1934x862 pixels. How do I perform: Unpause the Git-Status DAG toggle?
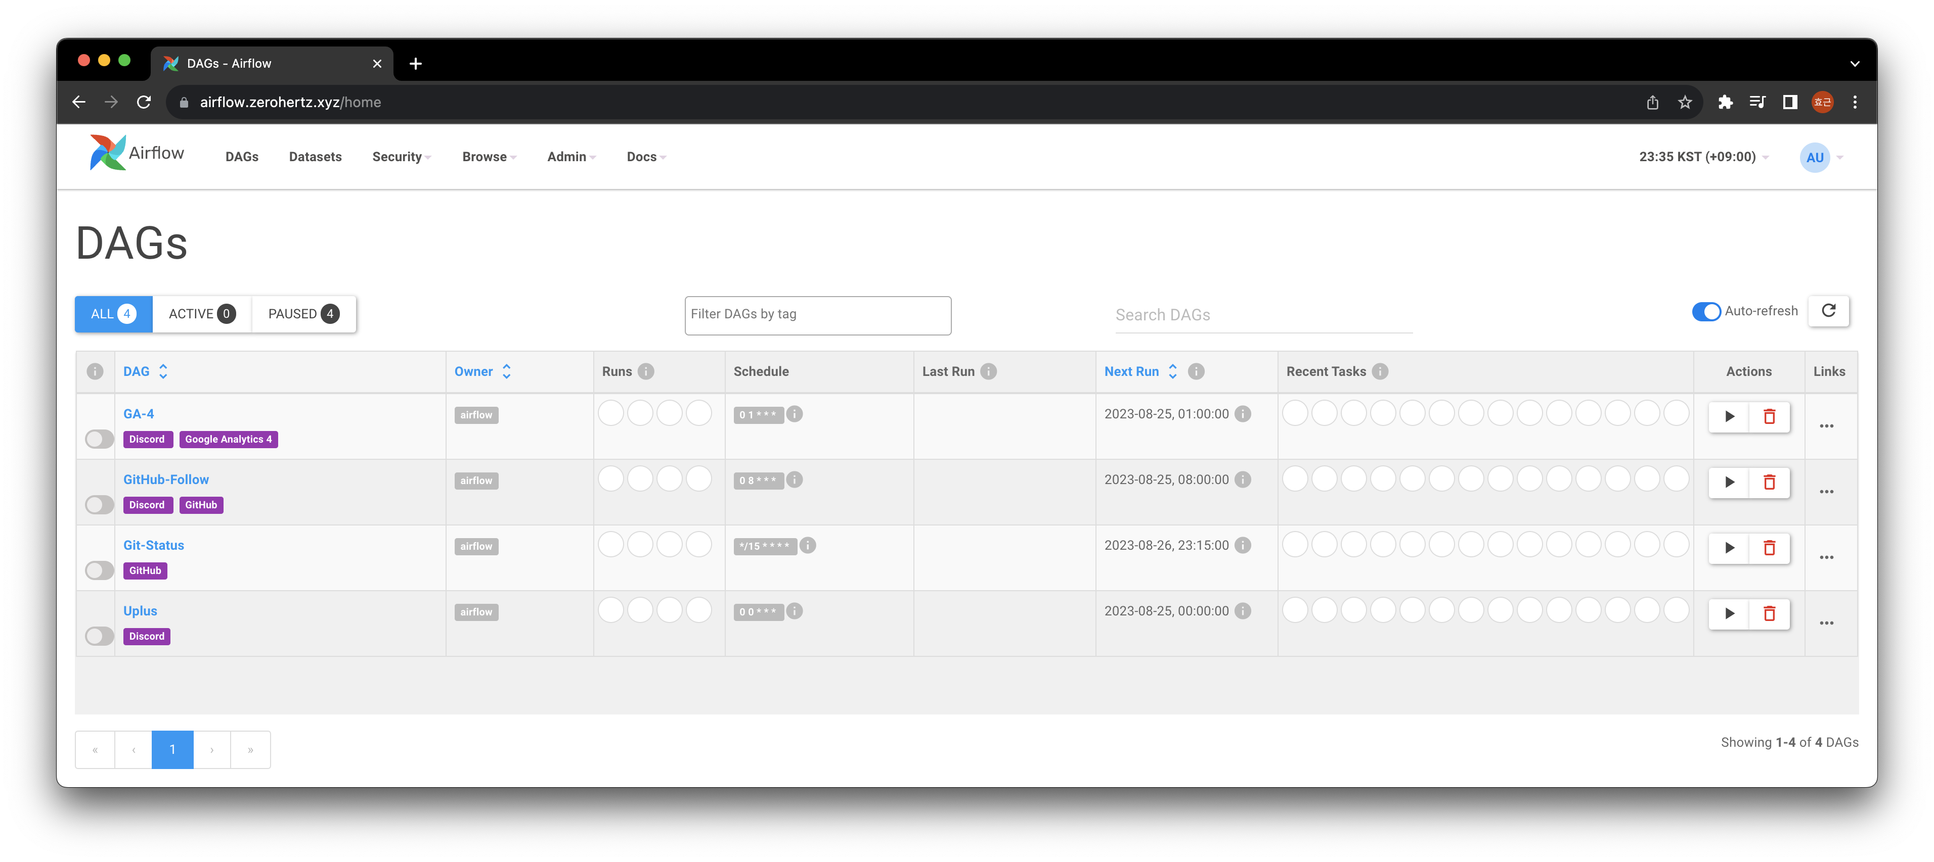(99, 570)
